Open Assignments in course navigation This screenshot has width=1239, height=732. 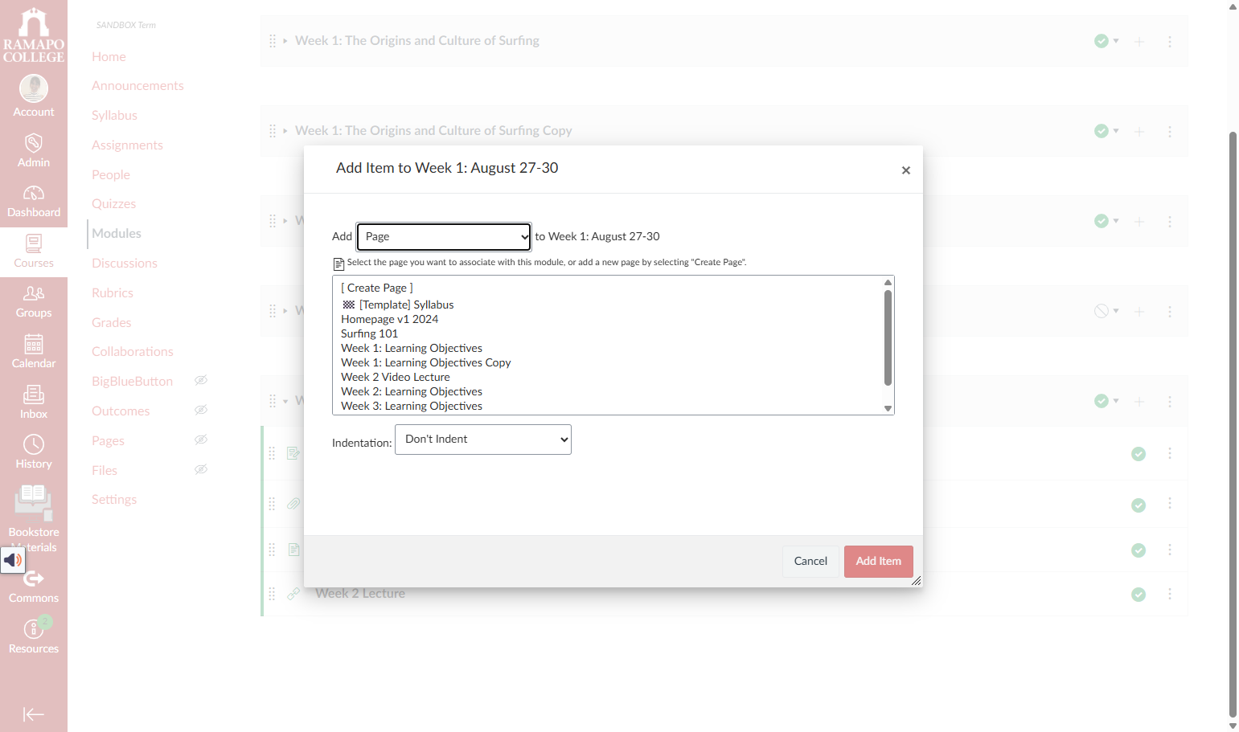127,145
